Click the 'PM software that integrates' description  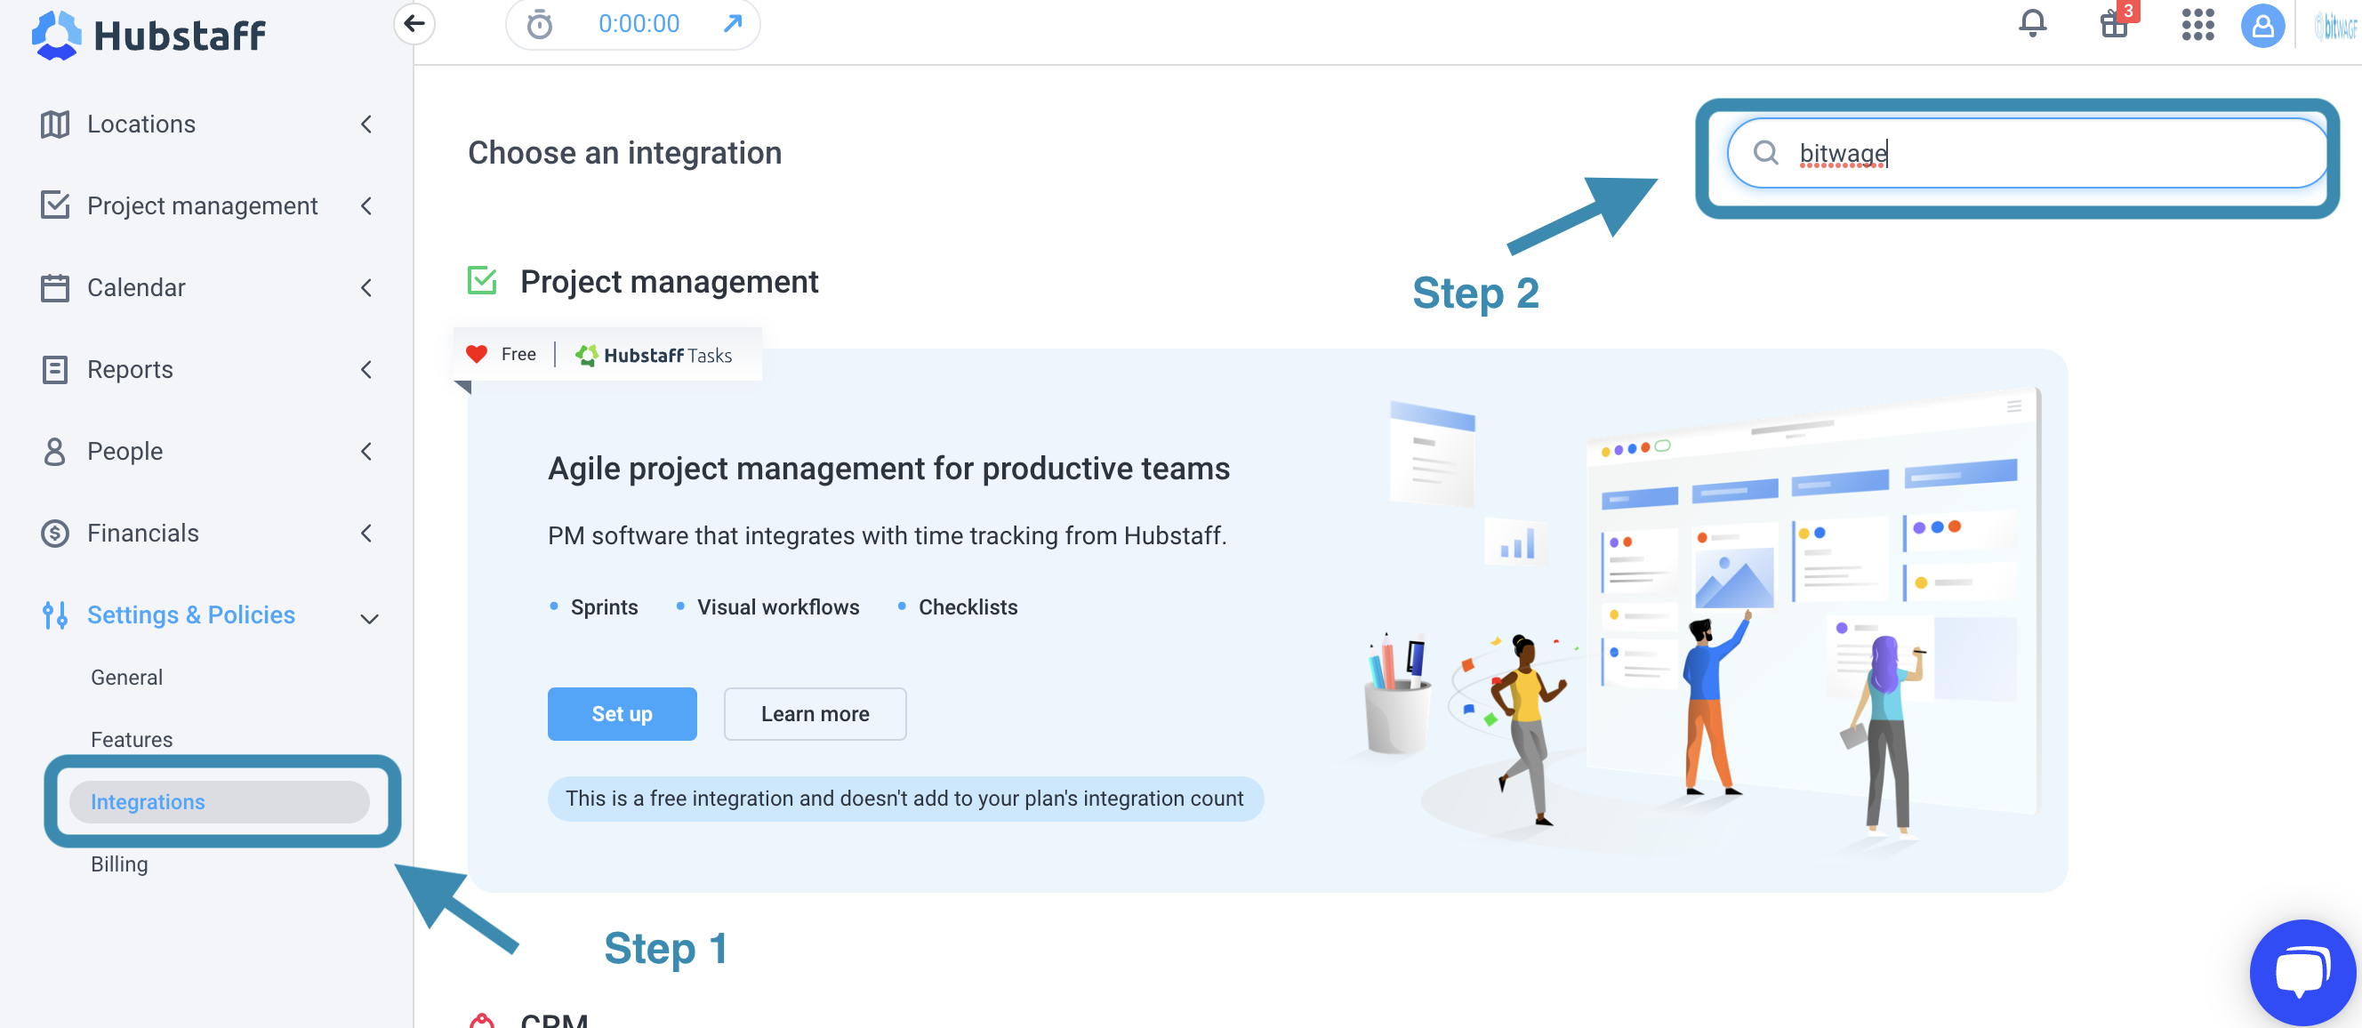coord(887,535)
